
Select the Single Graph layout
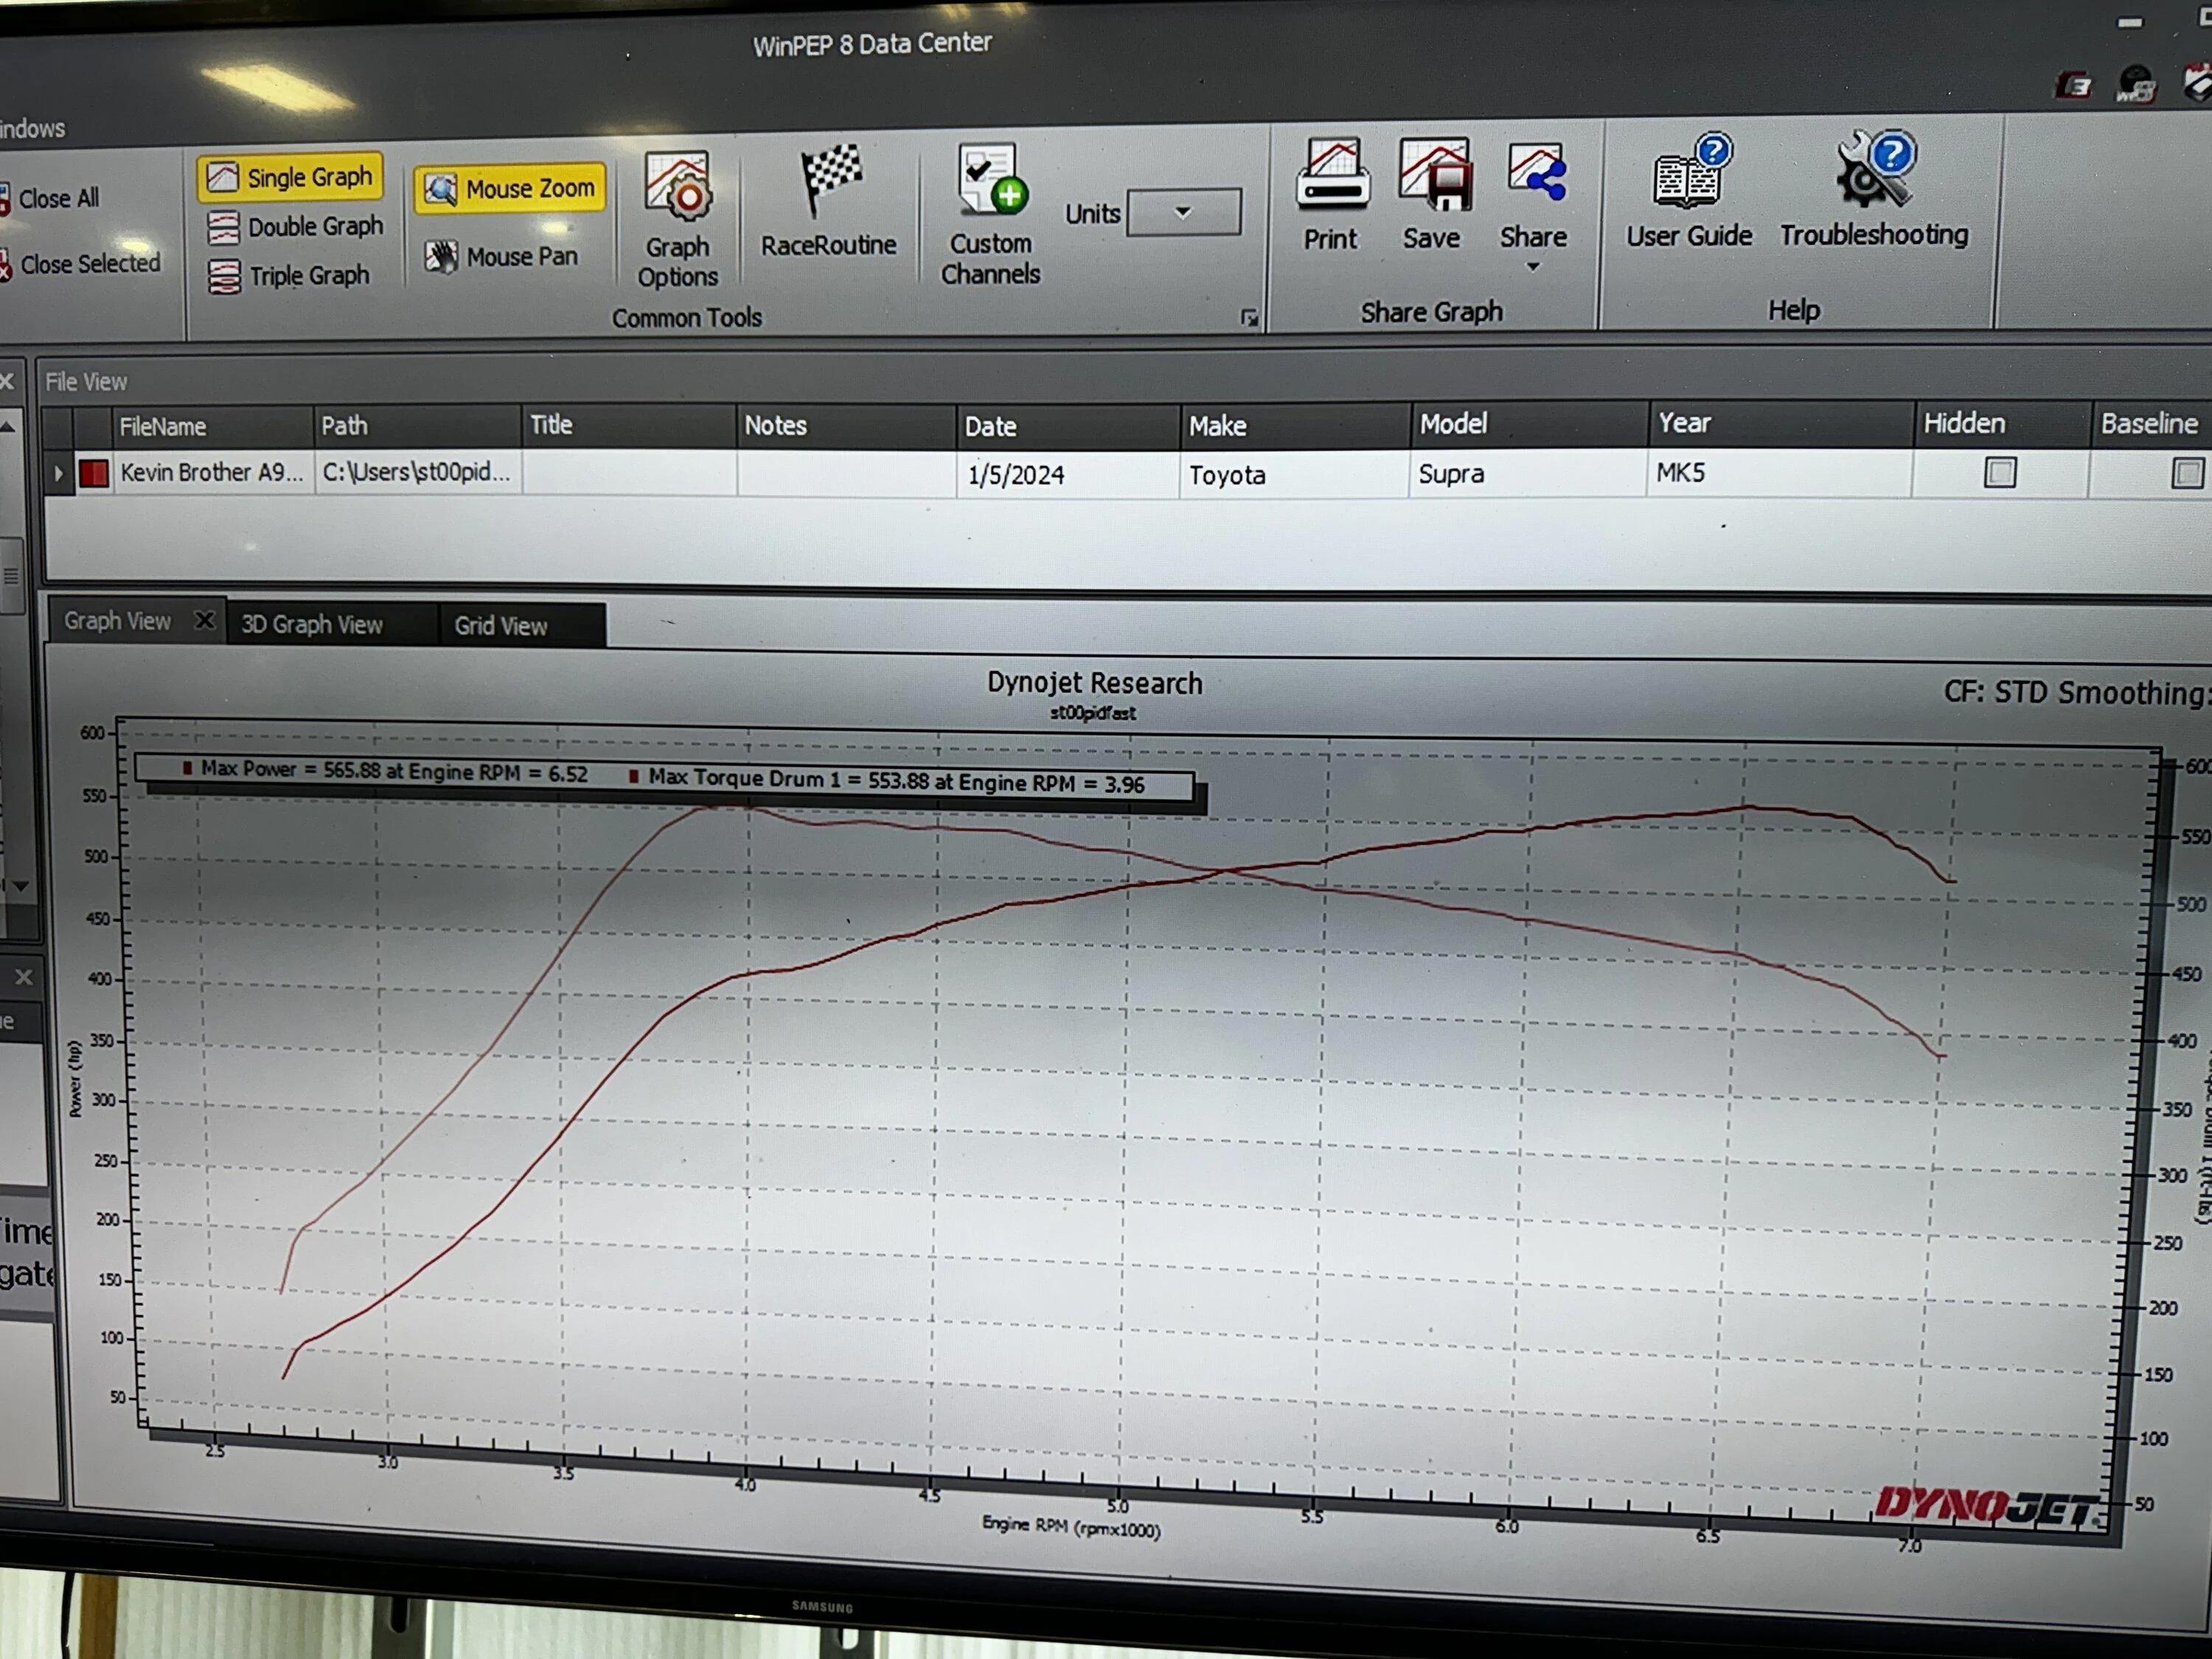(x=290, y=177)
